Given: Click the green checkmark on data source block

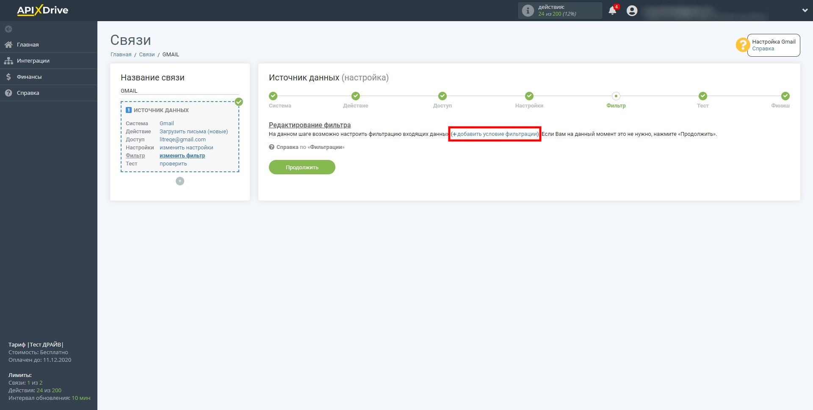Looking at the screenshot, I should pos(239,102).
